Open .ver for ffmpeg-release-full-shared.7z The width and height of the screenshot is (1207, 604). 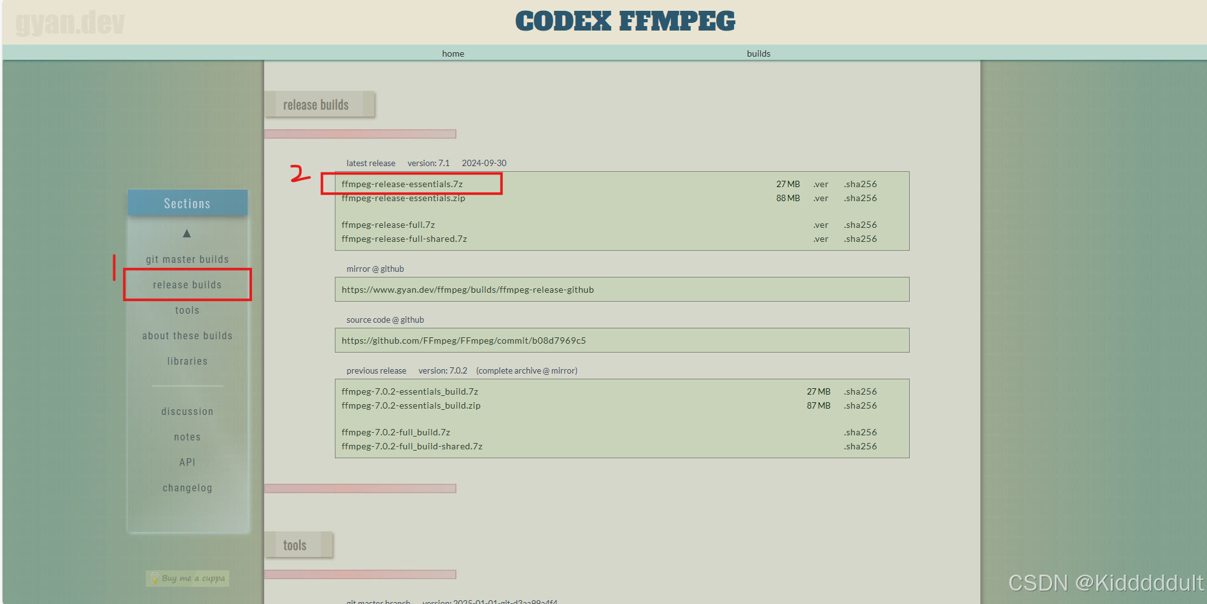coord(821,239)
